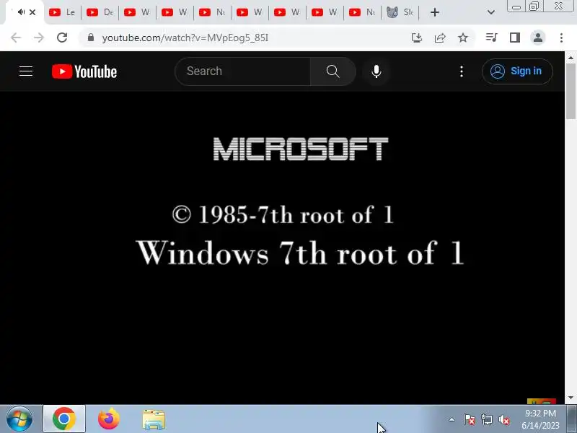Open the clock showing 9:32 PM
This screenshot has width=577, height=433.
tap(540, 419)
